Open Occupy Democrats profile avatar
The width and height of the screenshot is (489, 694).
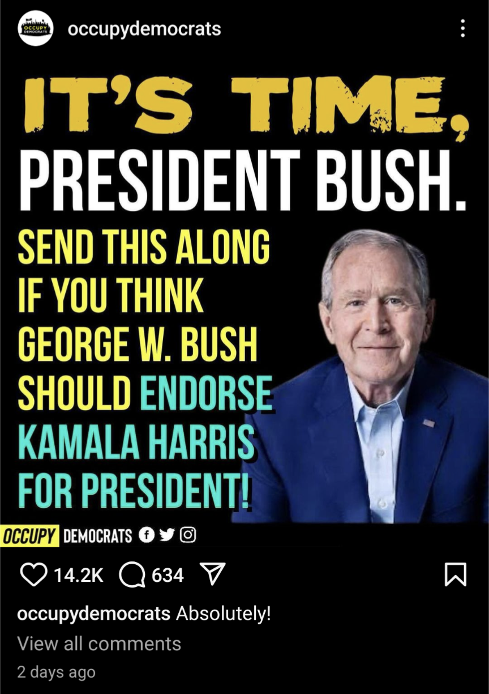(36, 28)
